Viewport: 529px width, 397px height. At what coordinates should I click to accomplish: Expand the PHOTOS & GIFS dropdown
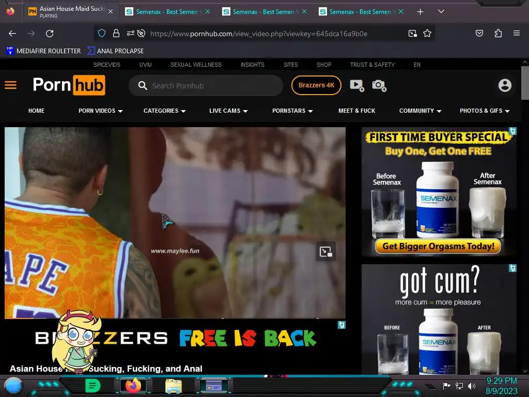[x=485, y=111]
